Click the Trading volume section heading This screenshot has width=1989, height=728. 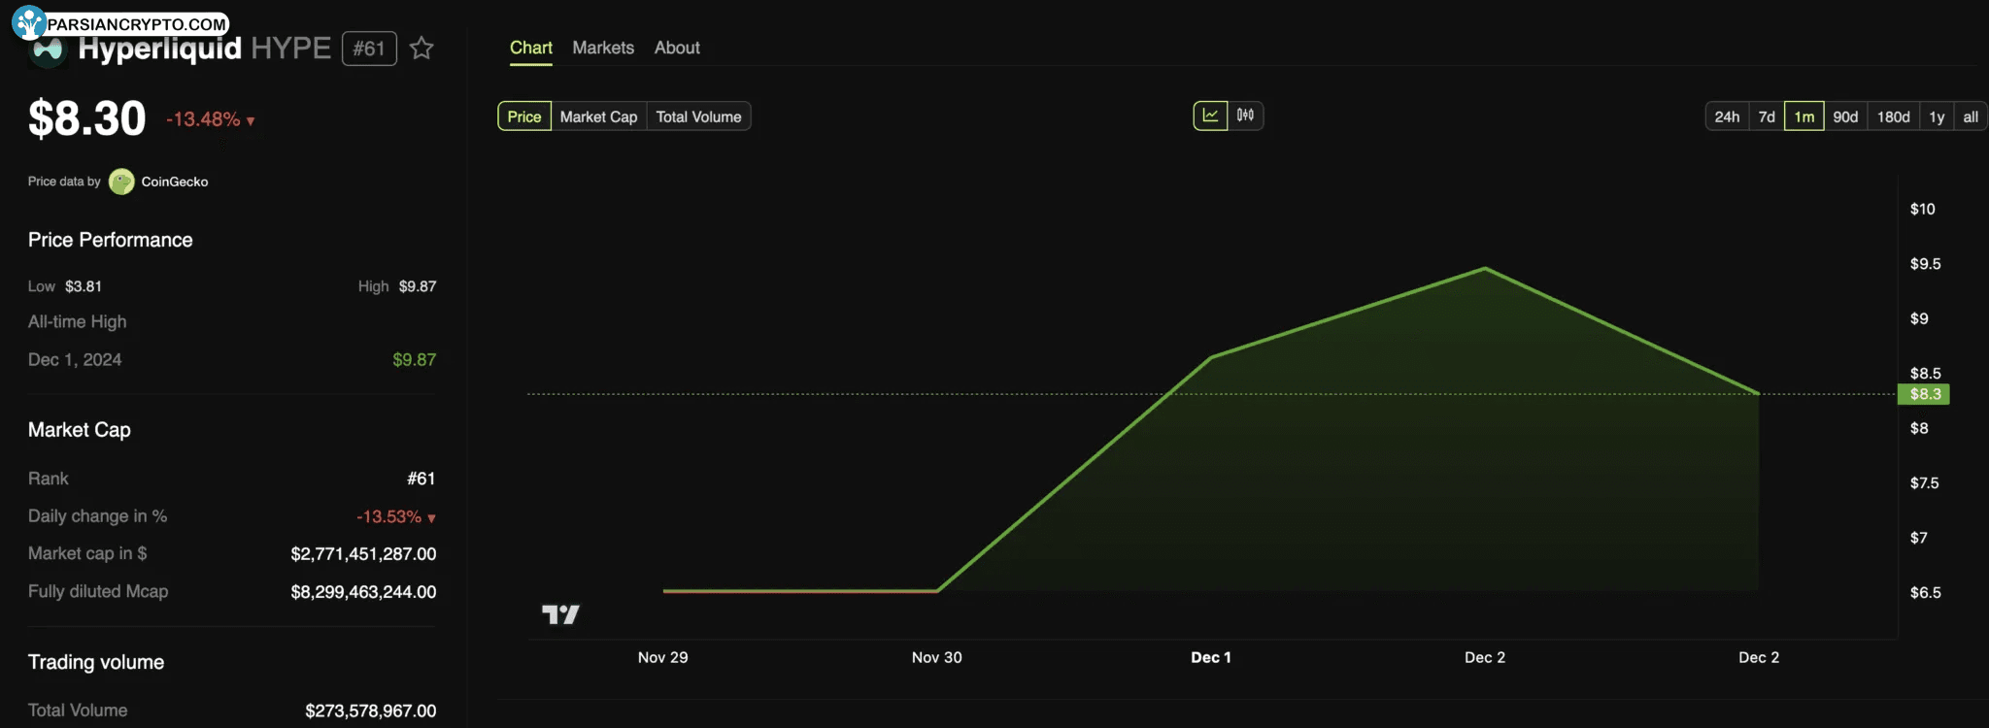tap(96, 662)
